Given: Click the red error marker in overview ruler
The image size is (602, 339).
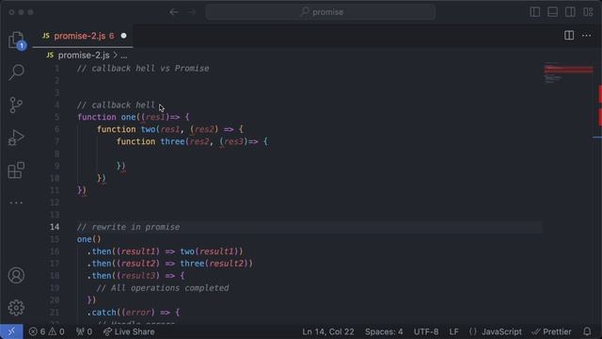Looking at the screenshot, I should 600,94.
